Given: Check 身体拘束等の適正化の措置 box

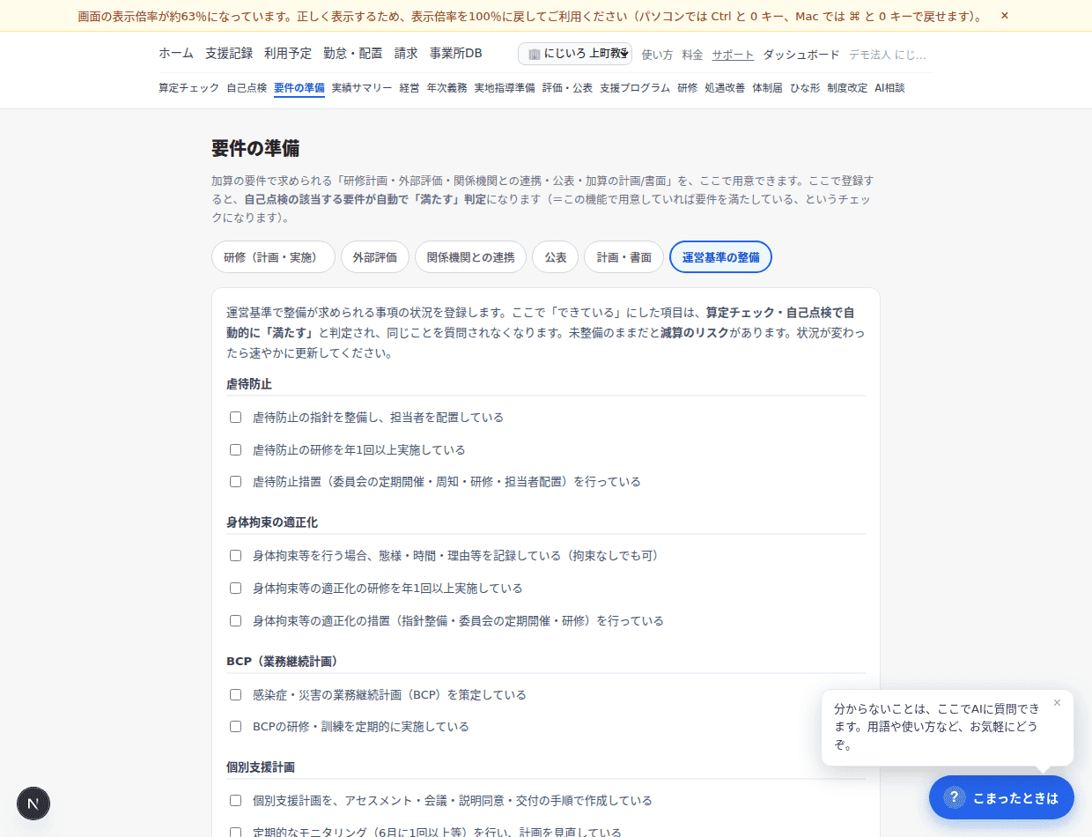Looking at the screenshot, I should pos(235,621).
